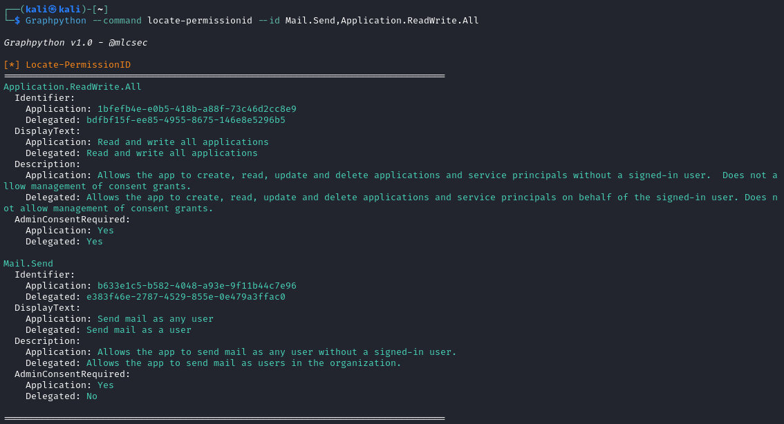784x424 pixels.
Task: Click the "Send mail as a user" text
Action: click(x=138, y=330)
